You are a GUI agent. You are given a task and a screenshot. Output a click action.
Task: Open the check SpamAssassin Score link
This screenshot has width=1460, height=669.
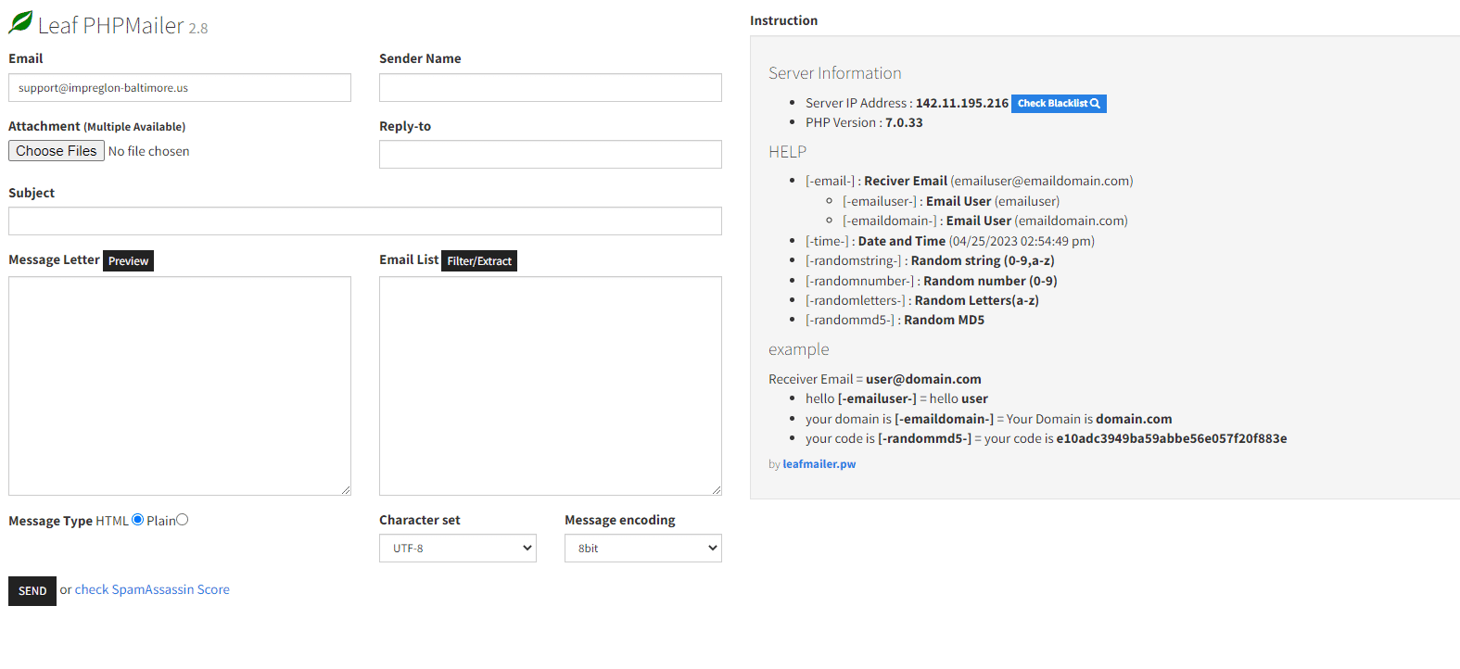tap(152, 590)
